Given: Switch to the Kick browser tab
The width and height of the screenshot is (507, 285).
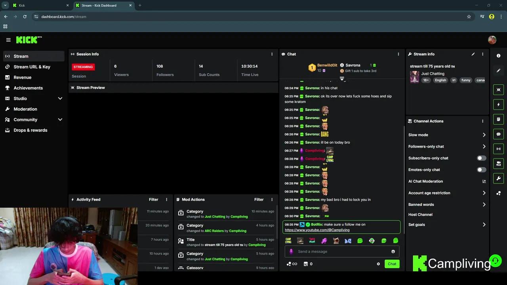Looking at the screenshot, I should click(41, 6).
